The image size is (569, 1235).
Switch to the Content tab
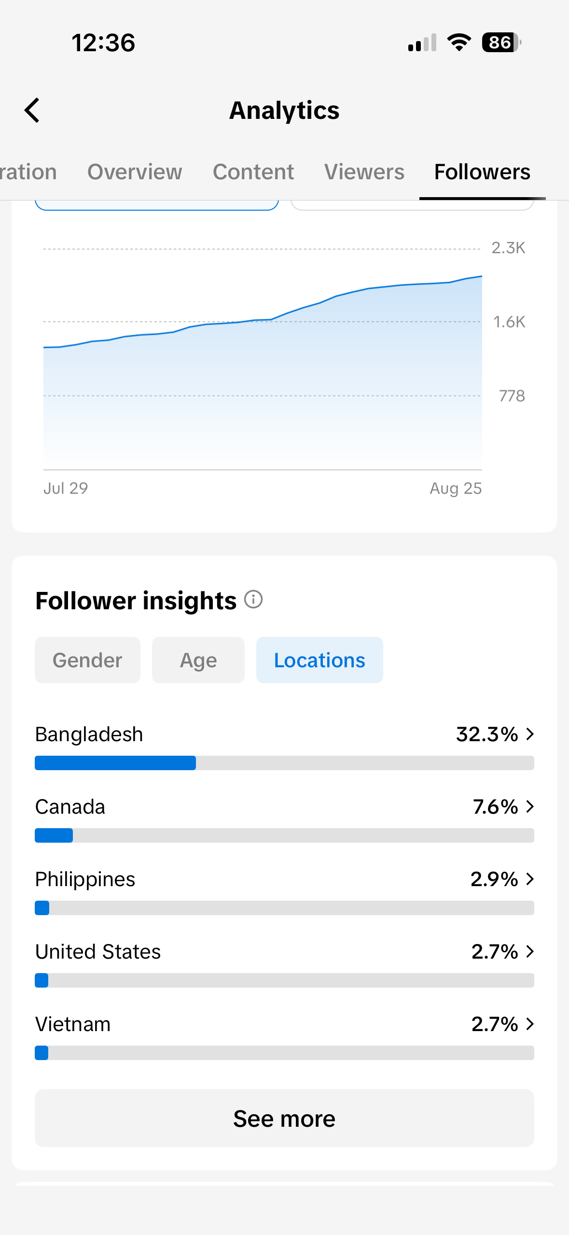click(x=253, y=172)
